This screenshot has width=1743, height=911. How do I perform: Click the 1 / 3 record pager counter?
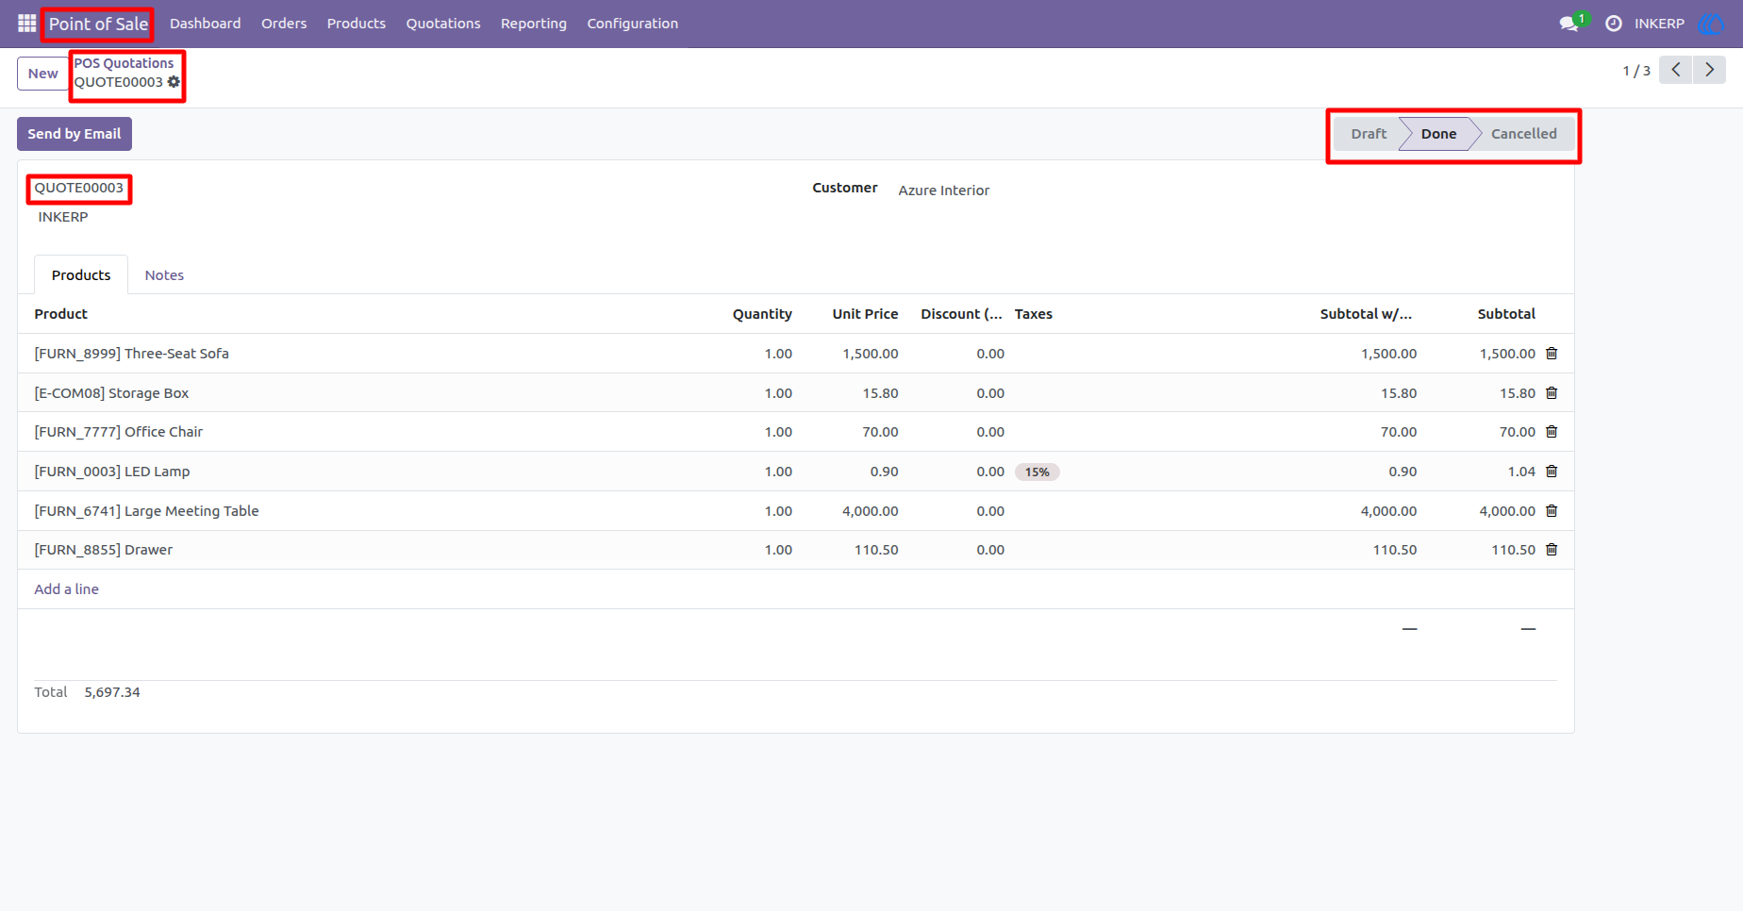coord(1636,71)
